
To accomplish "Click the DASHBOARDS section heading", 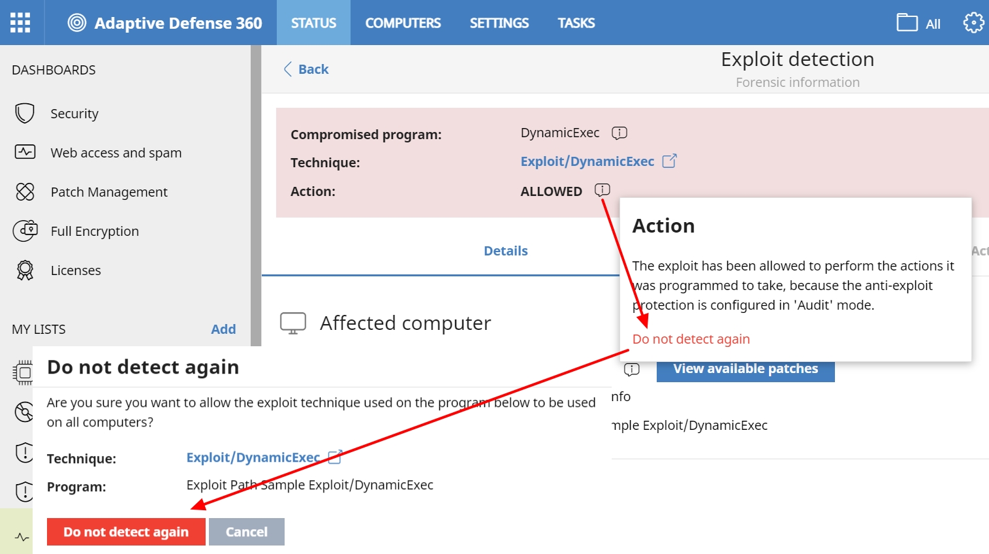I will 54,70.
